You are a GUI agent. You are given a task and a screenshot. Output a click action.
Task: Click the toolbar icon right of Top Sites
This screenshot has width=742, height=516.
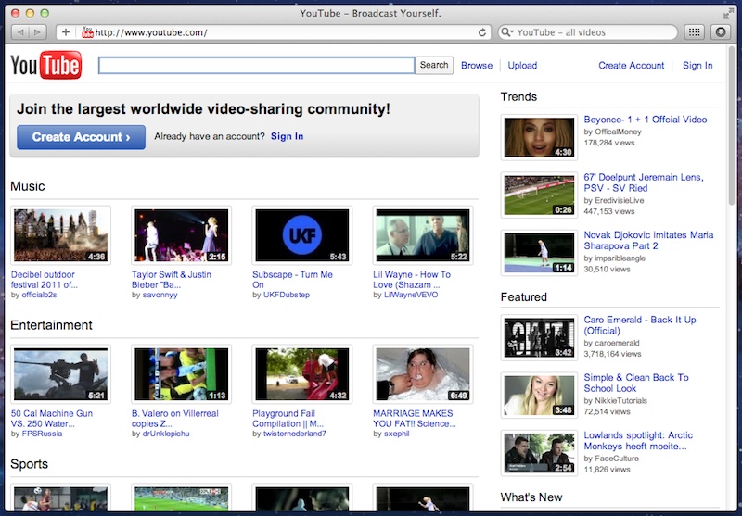coord(721,32)
